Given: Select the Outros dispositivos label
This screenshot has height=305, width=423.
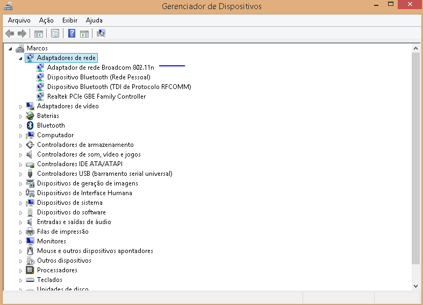Looking at the screenshot, I should (64, 261).
